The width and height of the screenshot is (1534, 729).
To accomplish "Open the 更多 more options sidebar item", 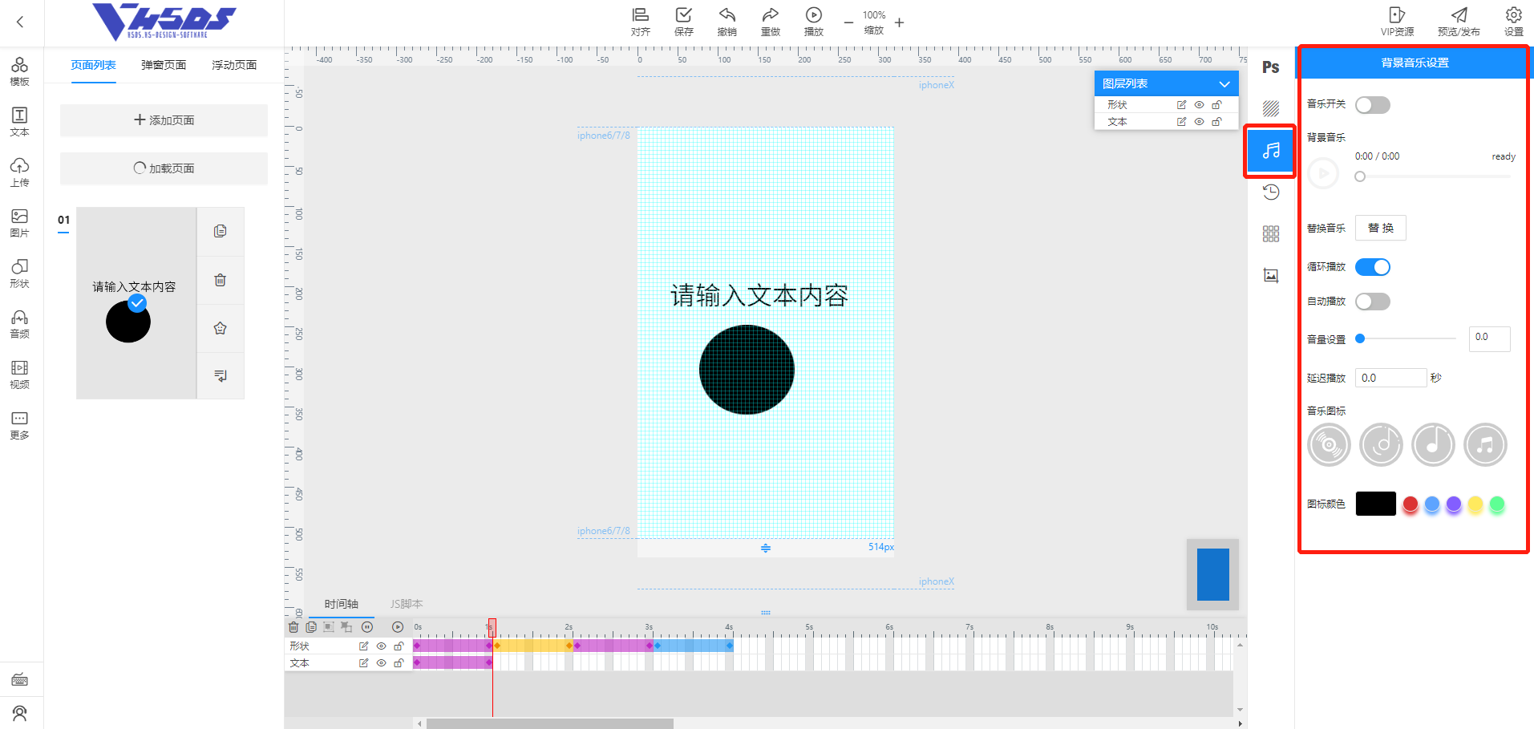I will pos(20,425).
